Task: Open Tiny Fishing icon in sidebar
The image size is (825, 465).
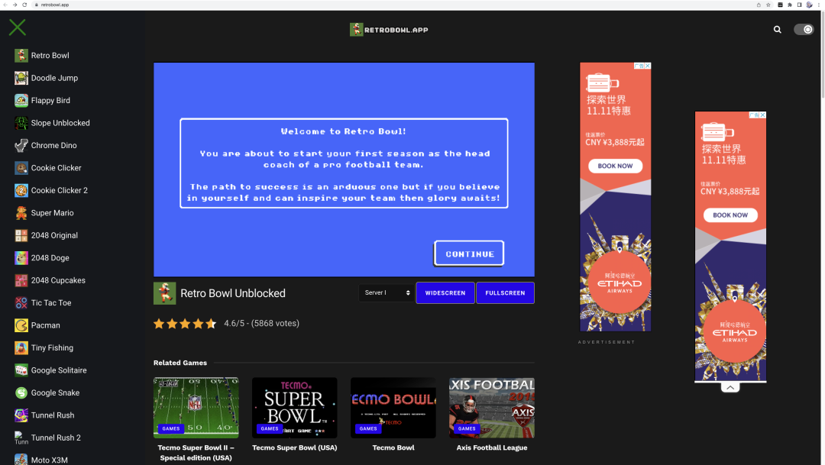Action: 21,347
